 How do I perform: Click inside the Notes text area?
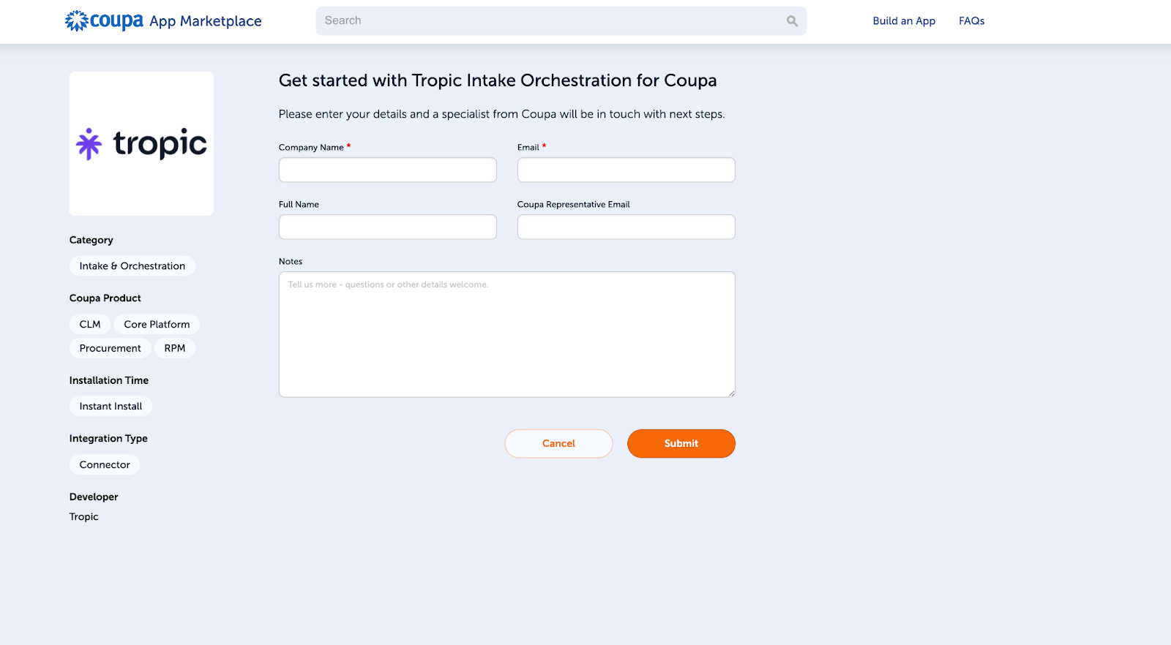[506, 335]
